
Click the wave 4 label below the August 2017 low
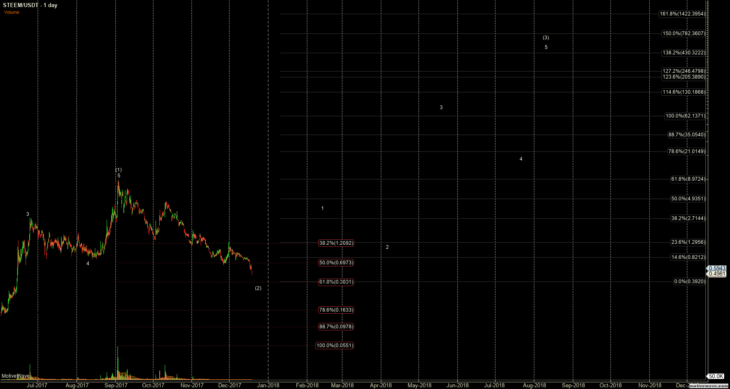pos(88,264)
